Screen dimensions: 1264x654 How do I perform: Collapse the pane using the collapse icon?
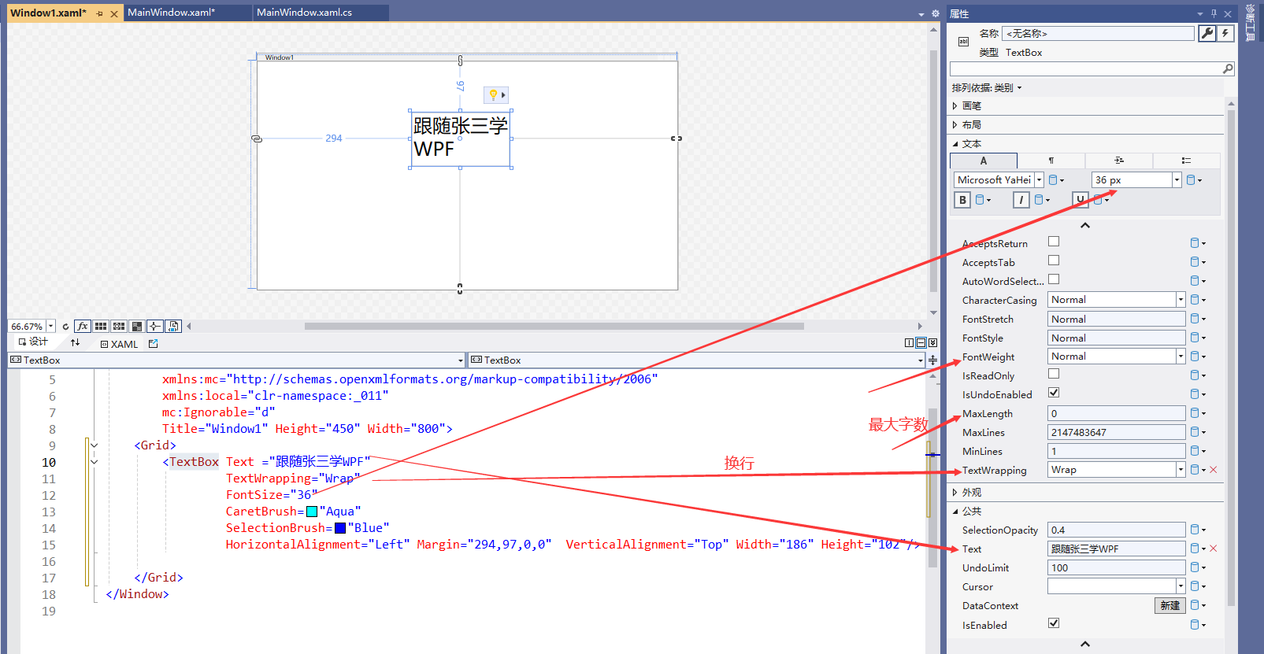pyautogui.click(x=932, y=343)
